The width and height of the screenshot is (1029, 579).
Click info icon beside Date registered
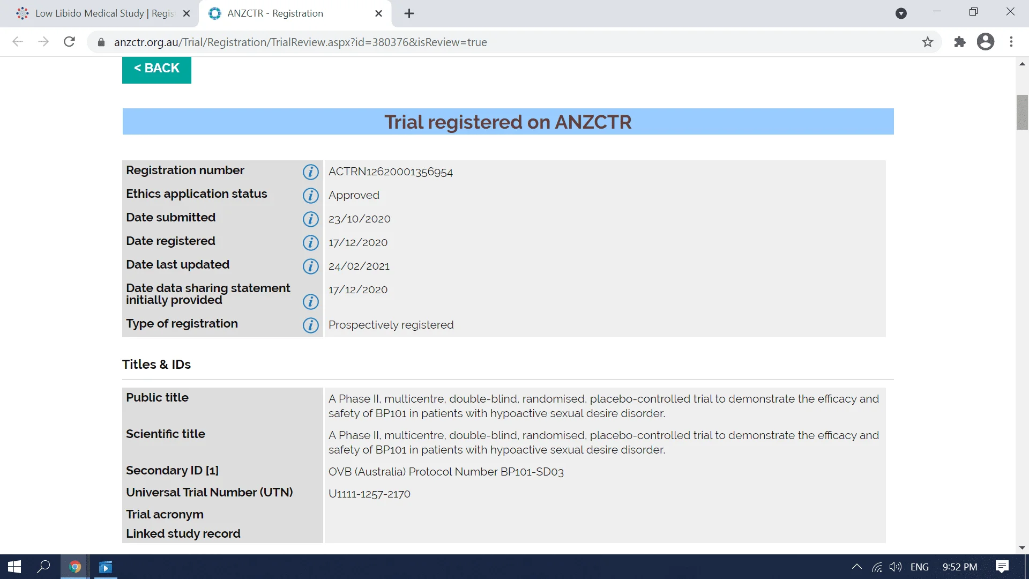click(310, 243)
